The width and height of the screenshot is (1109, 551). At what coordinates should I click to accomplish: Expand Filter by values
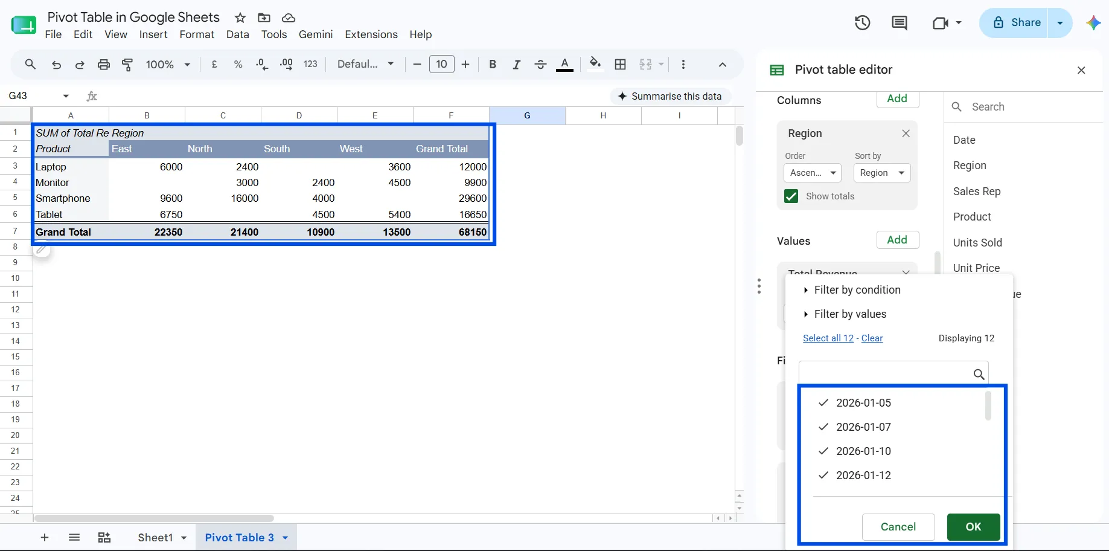click(845, 314)
